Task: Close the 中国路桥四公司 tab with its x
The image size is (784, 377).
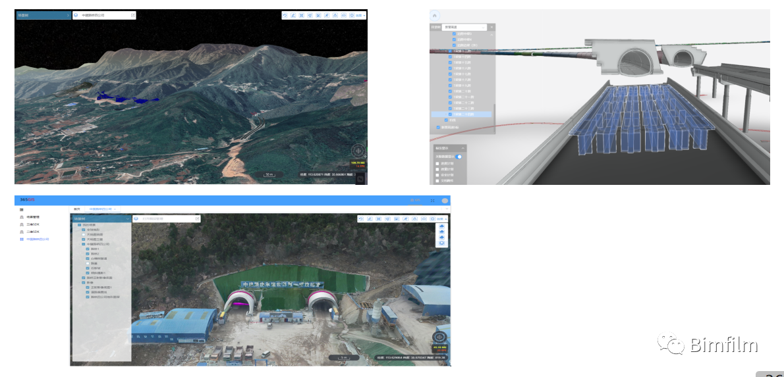Action: pos(115,209)
